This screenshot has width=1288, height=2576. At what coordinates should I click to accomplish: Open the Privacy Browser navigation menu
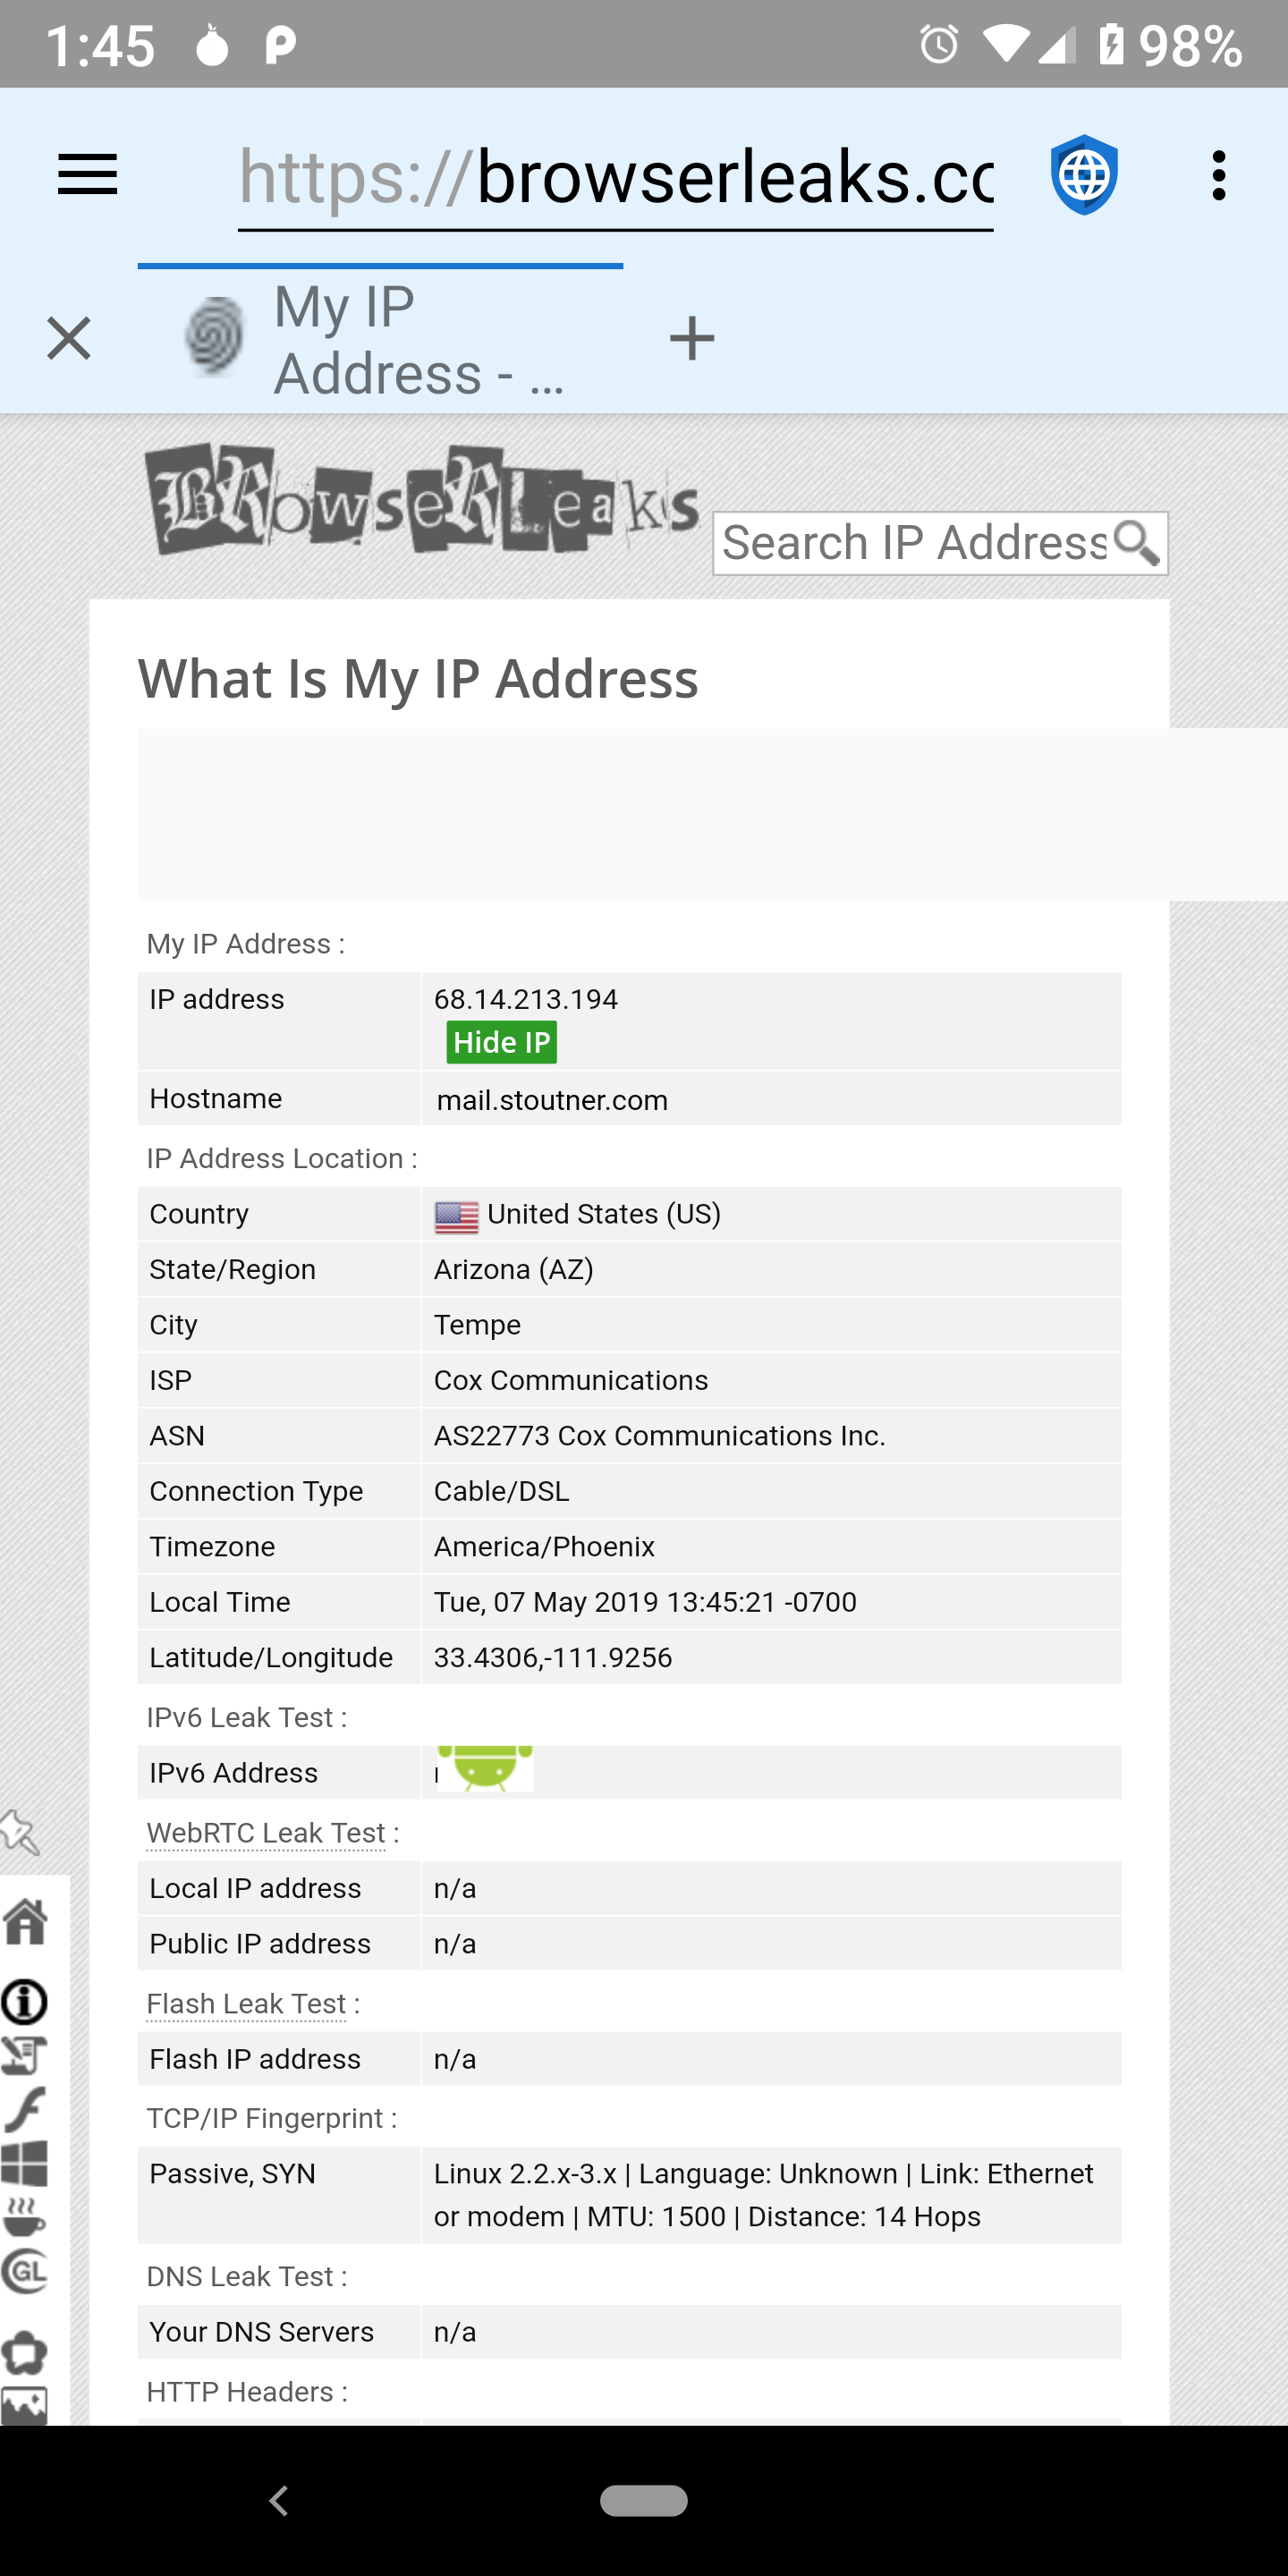tap(88, 174)
